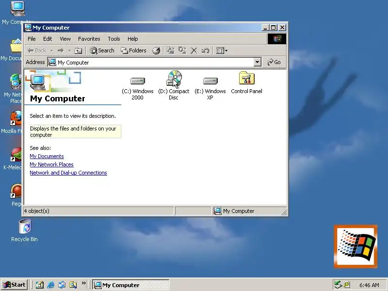This screenshot has height=291, width=388.
Task: Click the window resize grip corner
Action: (x=284, y=212)
